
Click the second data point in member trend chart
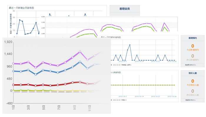(20, 20)
